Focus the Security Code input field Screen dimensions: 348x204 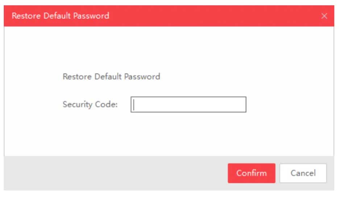click(x=188, y=105)
